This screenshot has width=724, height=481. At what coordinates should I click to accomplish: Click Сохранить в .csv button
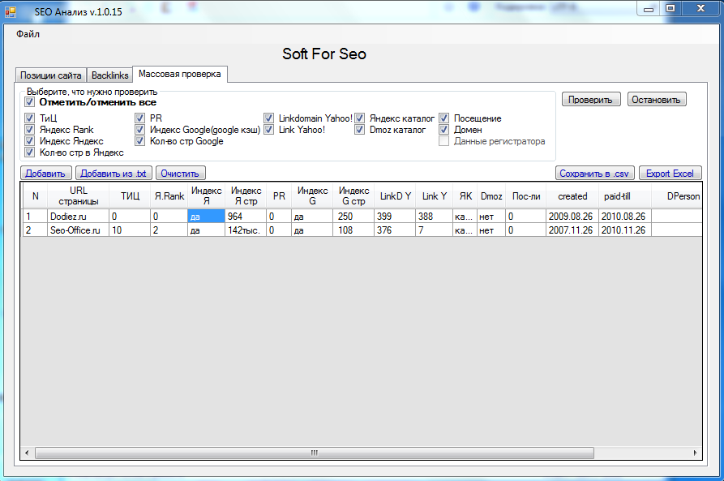pyautogui.click(x=595, y=174)
